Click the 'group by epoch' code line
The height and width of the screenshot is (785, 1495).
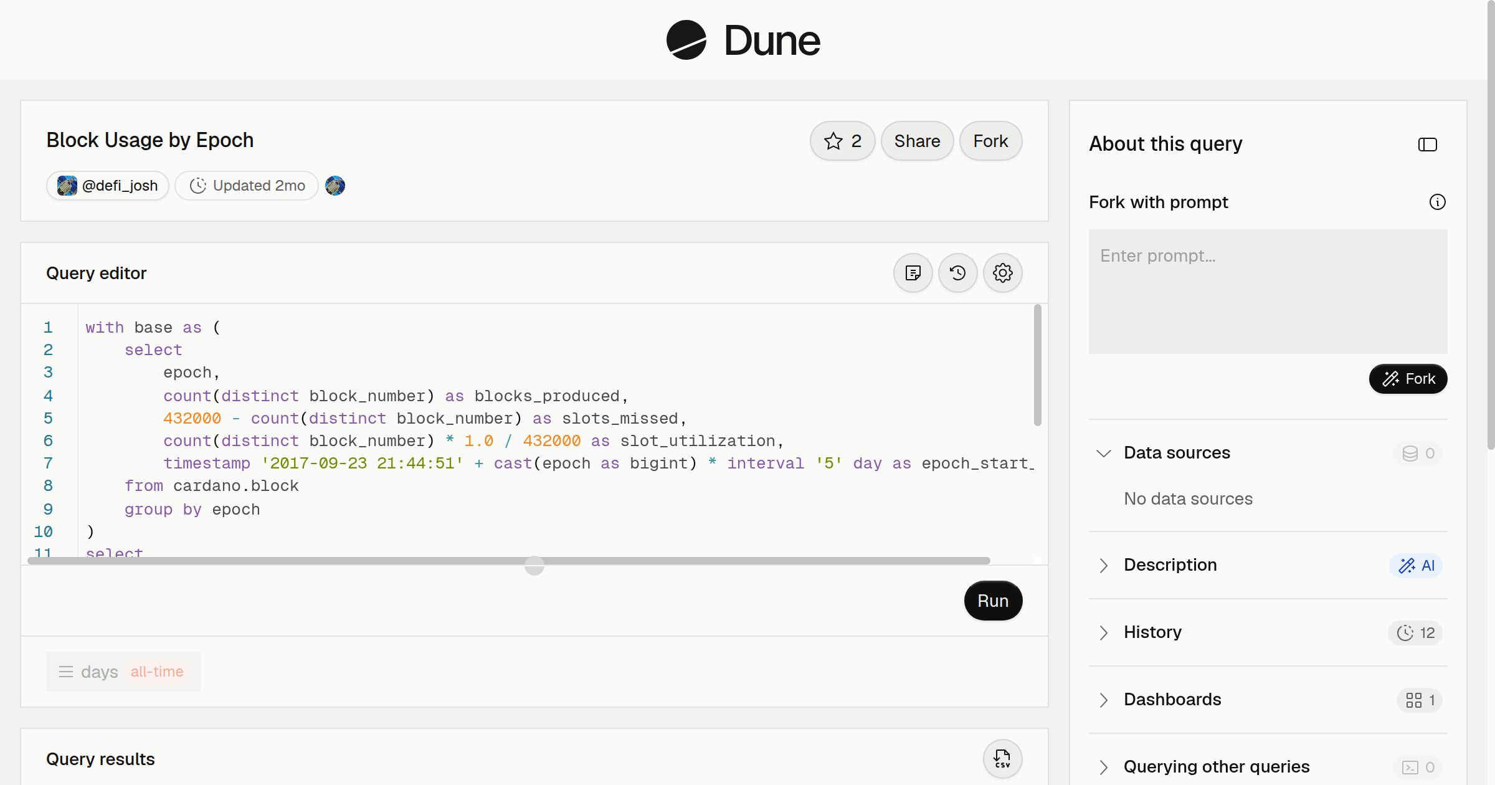192,509
